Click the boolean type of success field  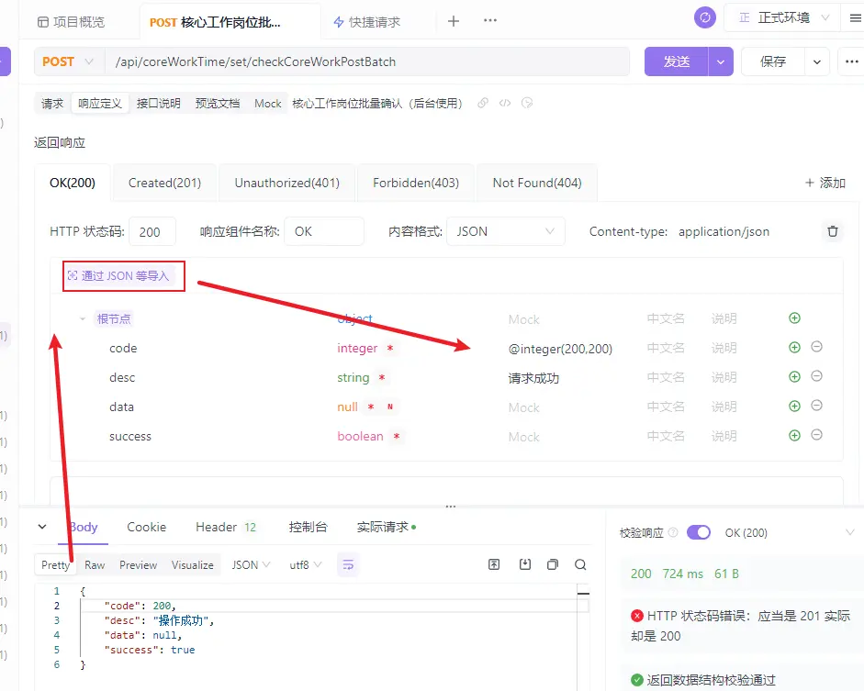click(x=360, y=436)
